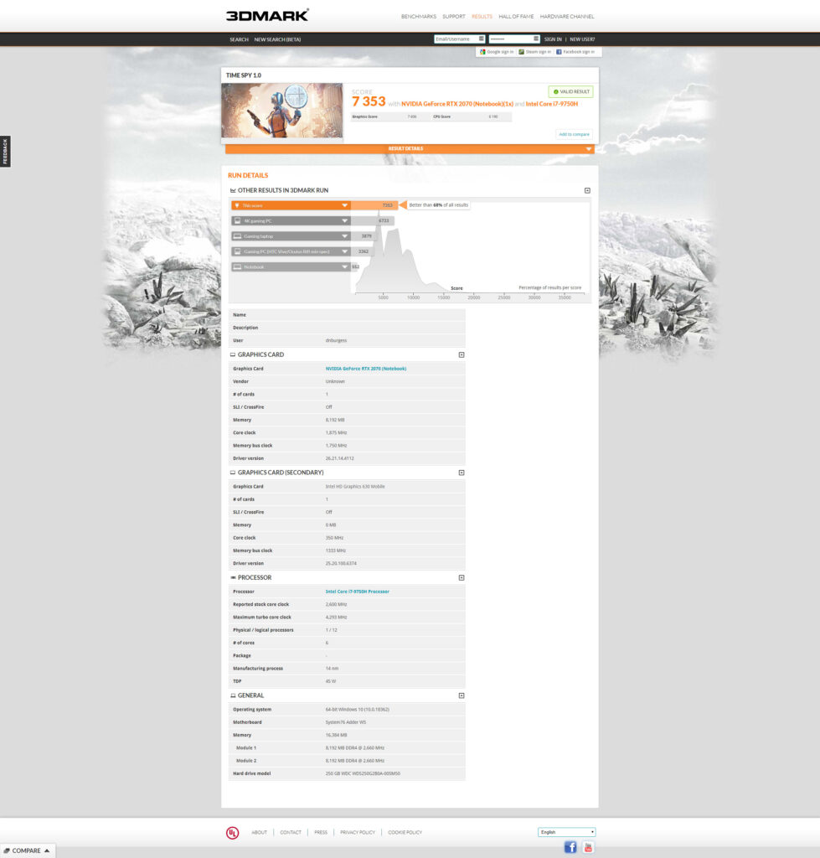Open the Cookie Policy footer link
Screen dimensions: 820x858
tap(405, 832)
